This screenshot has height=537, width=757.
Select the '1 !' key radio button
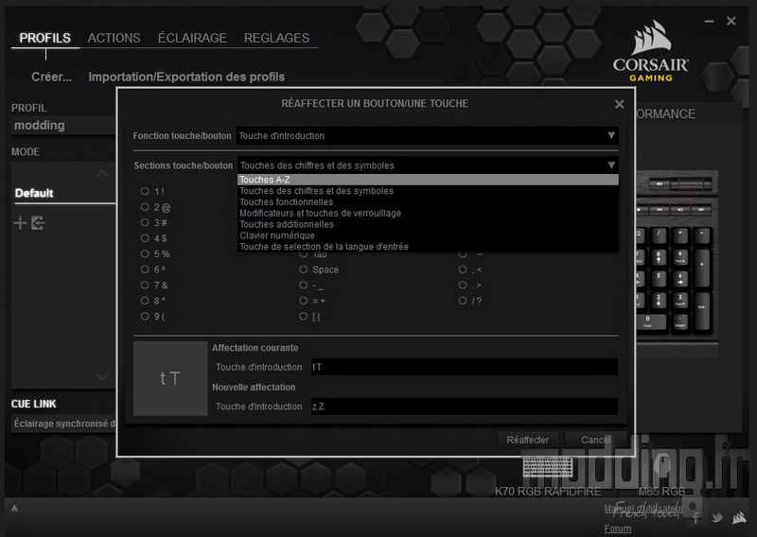click(145, 191)
